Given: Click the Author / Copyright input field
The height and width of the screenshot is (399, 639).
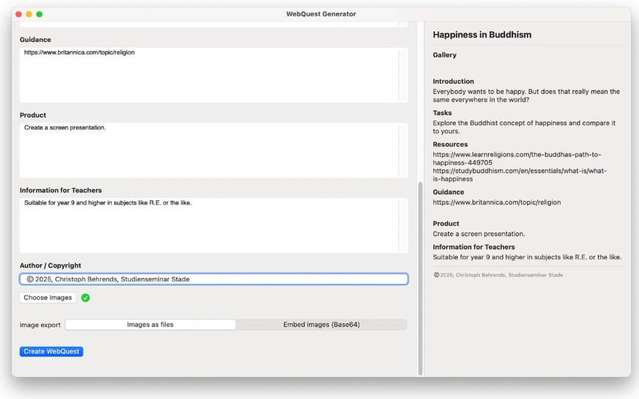Looking at the screenshot, I should click(202, 279).
